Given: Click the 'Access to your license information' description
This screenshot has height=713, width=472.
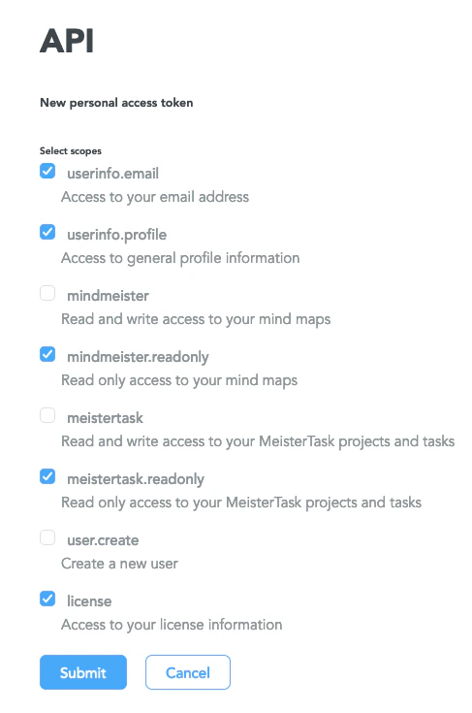Looking at the screenshot, I should (x=172, y=625).
